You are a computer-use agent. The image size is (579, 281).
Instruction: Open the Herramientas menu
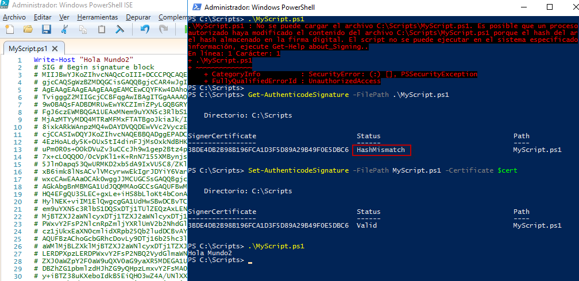pos(98,17)
